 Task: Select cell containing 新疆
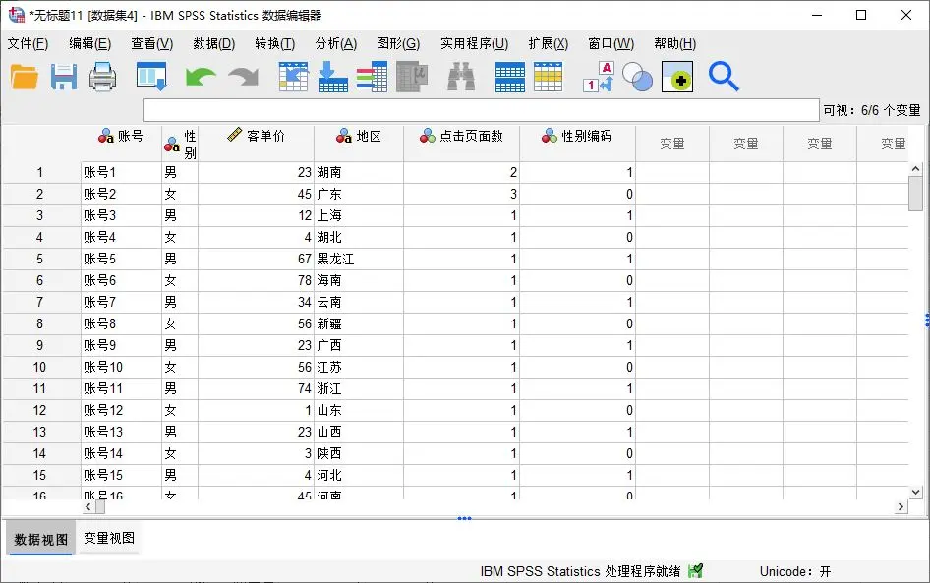tap(359, 323)
